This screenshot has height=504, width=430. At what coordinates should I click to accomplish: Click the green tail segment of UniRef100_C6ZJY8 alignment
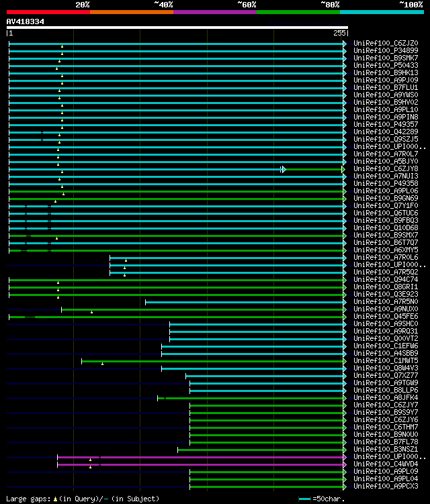314,169
